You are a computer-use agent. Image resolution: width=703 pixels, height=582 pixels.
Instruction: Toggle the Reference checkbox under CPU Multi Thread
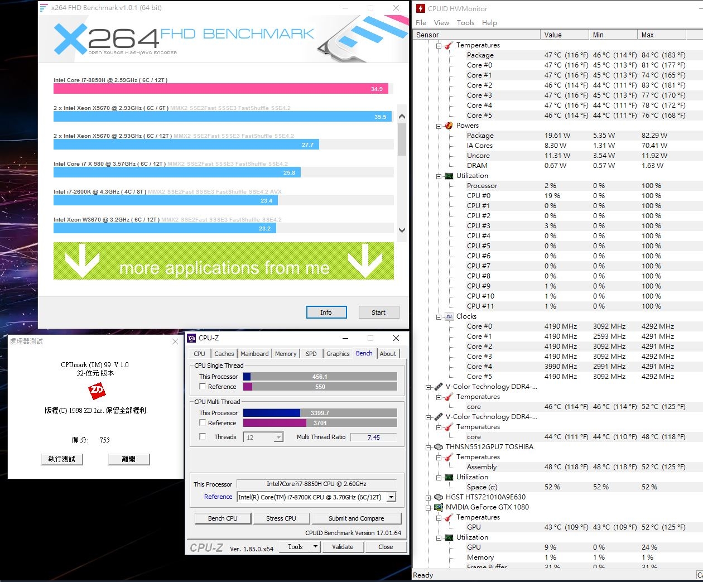(x=203, y=422)
